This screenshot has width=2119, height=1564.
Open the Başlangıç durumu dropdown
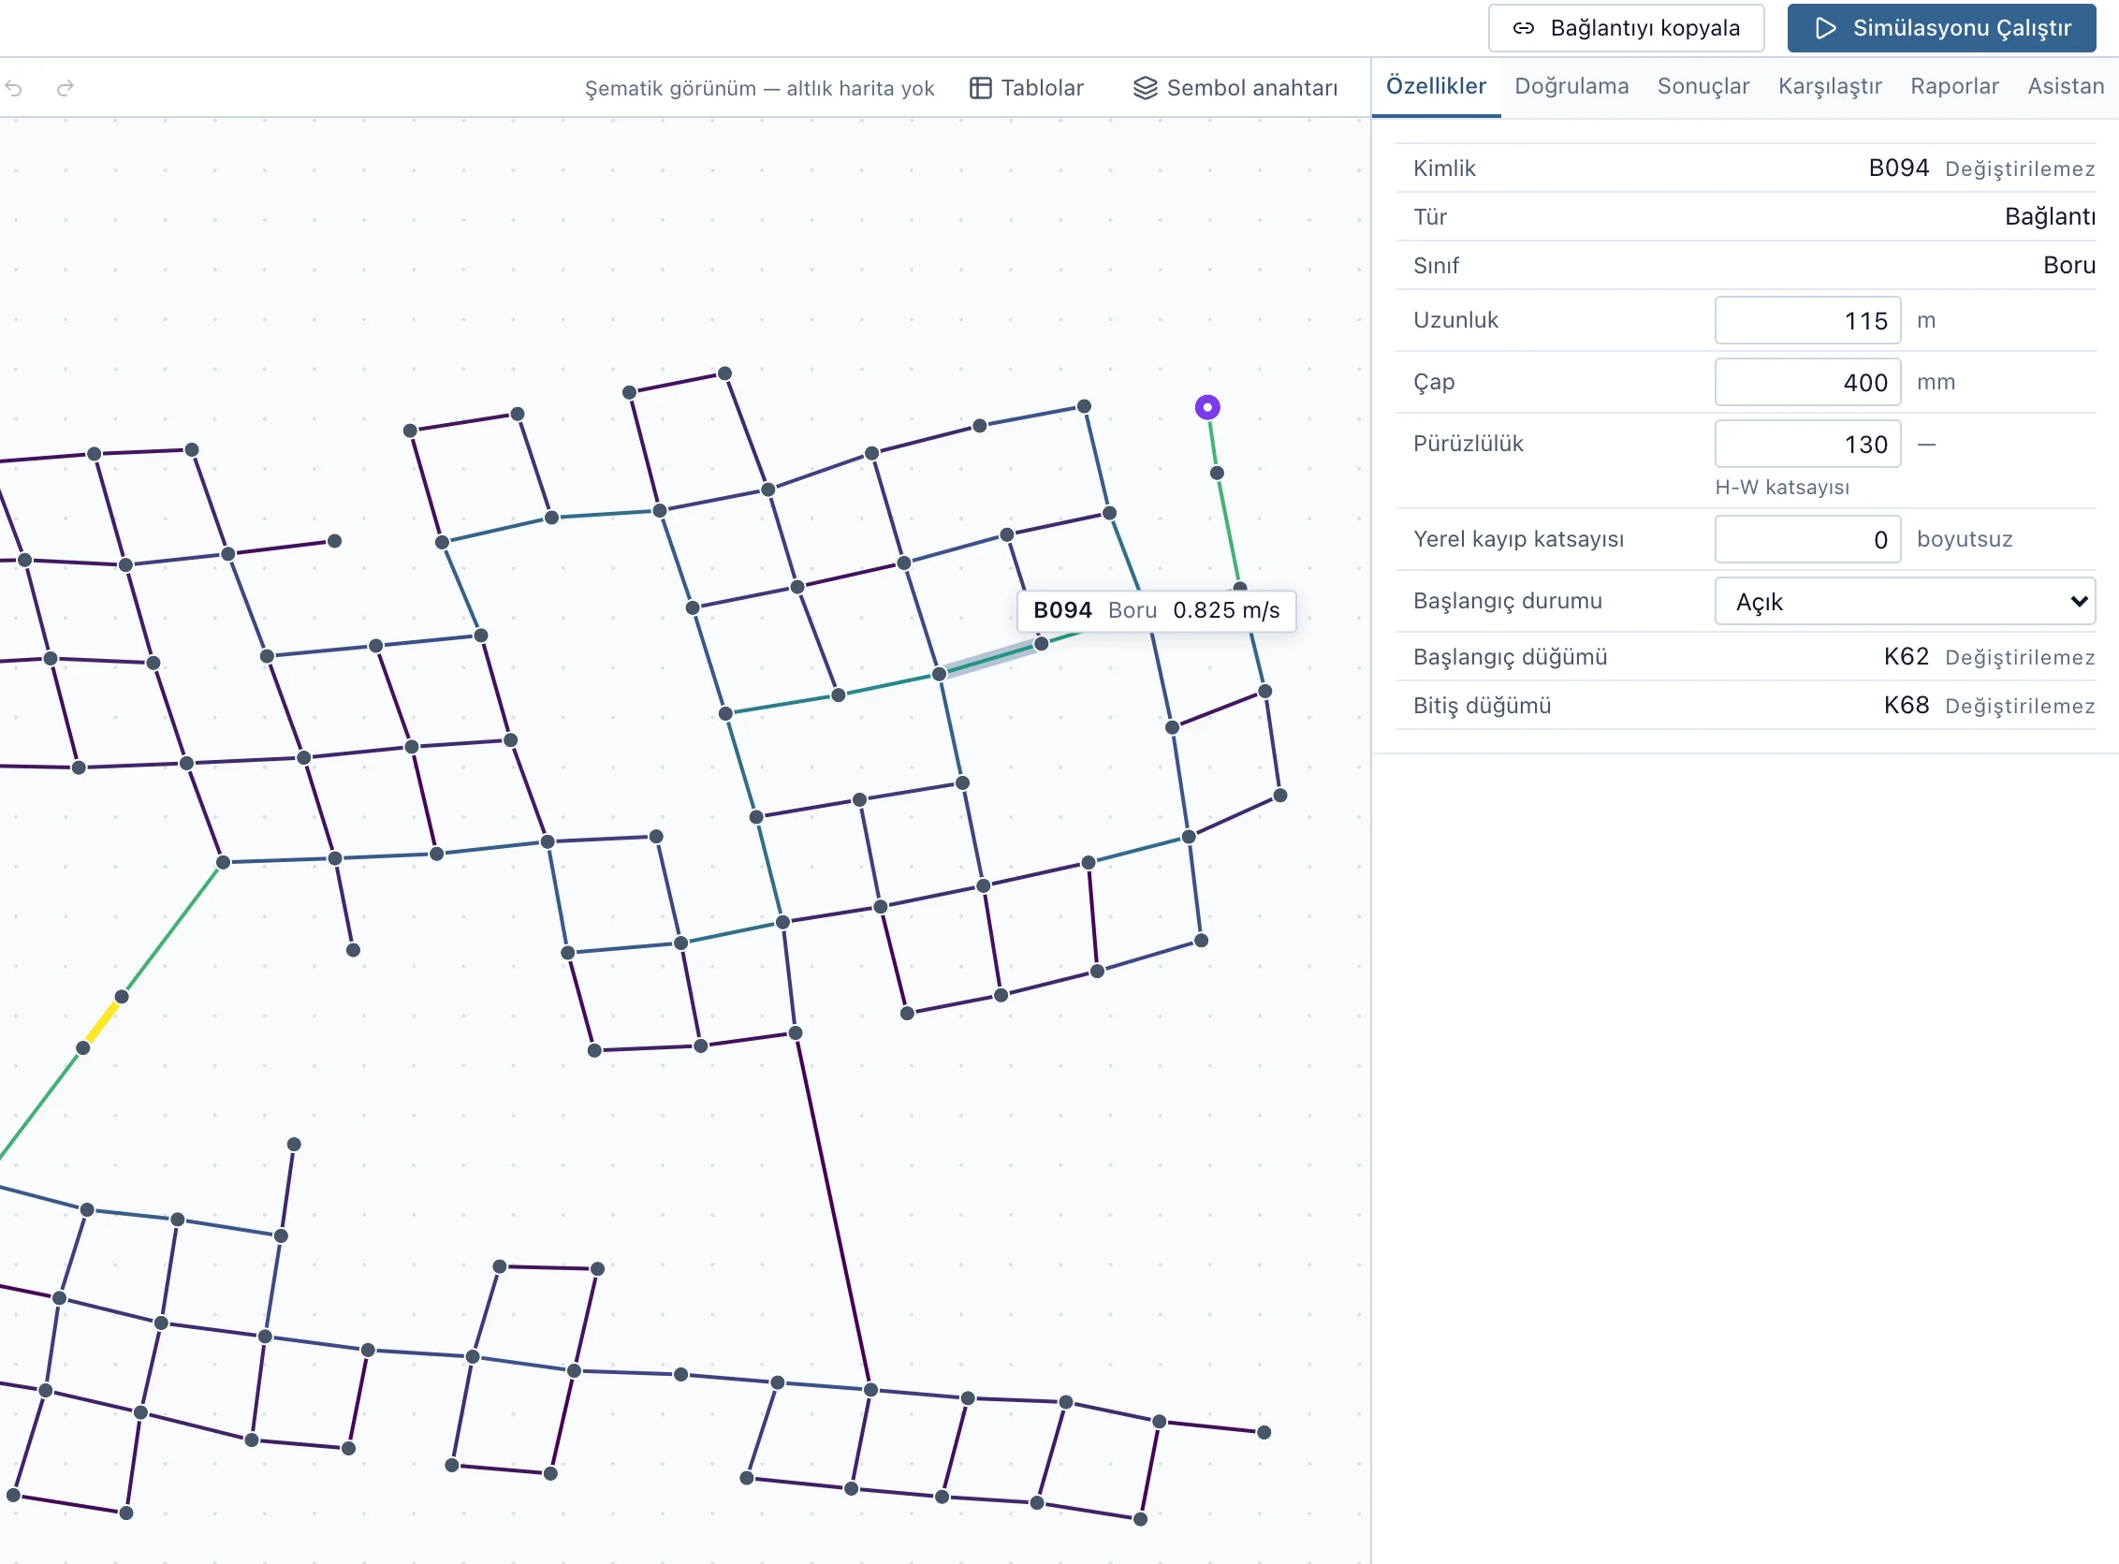tap(1904, 601)
